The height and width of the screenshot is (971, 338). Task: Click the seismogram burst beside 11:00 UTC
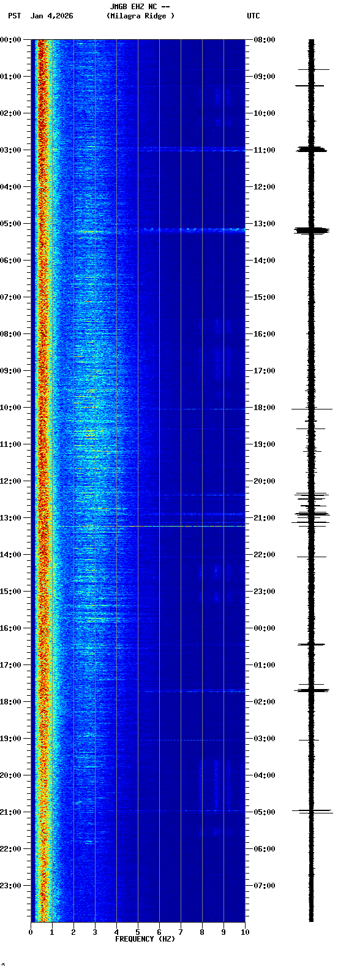coord(311,149)
